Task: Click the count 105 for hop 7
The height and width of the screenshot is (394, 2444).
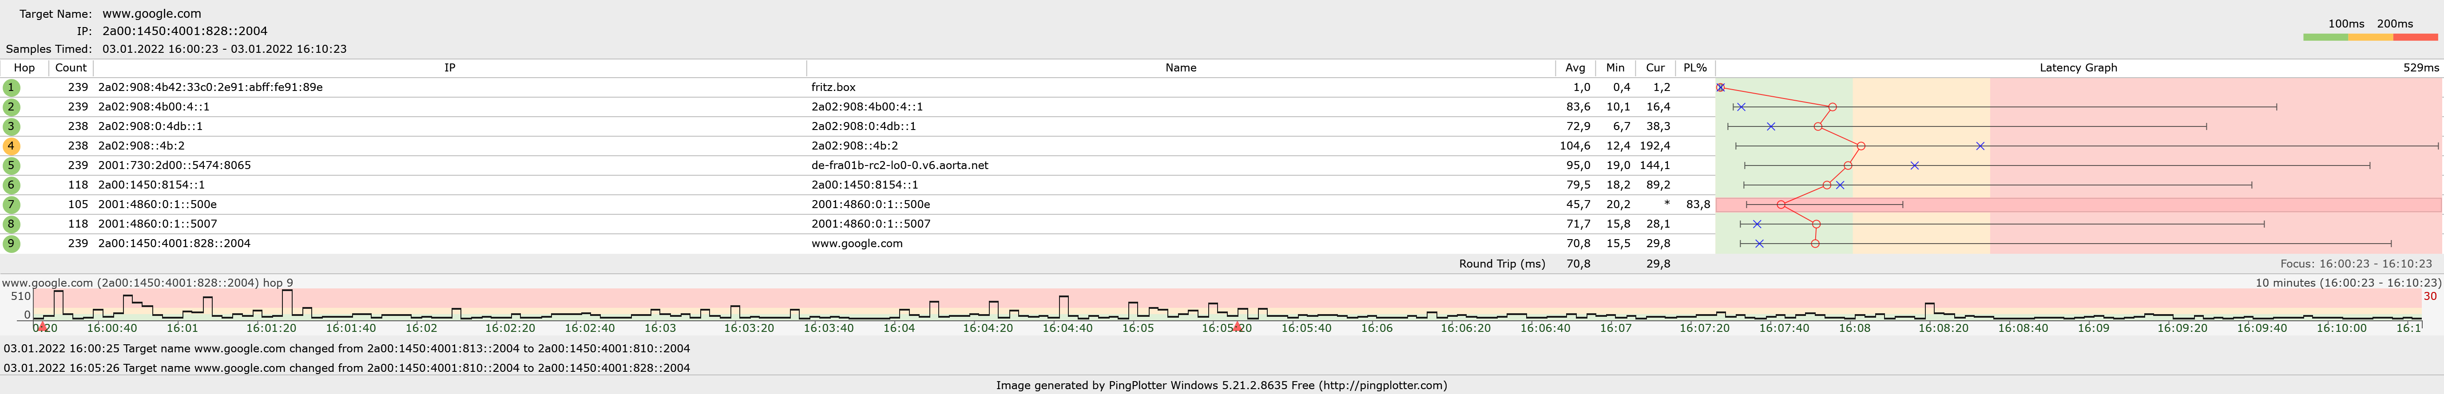Action: (78, 205)
